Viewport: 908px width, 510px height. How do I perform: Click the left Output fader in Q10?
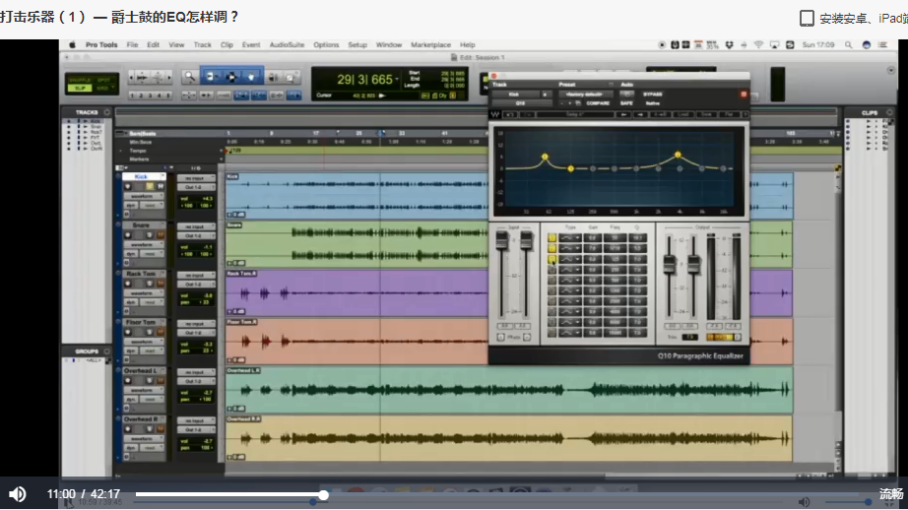click(x=669, y=265)
